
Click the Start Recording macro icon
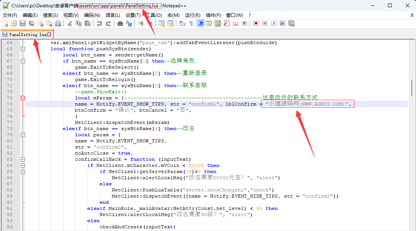[256, 23]
